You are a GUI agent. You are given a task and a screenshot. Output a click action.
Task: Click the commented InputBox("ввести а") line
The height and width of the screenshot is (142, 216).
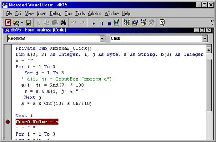67,79
